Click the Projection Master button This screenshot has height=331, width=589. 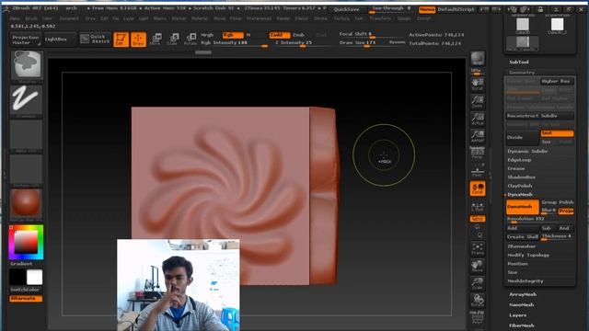click(x=26, y=40)
